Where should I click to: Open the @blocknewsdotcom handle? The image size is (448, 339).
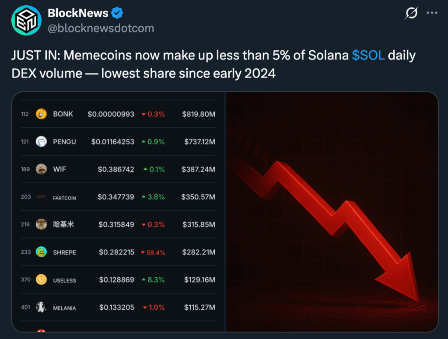(x=101, y=28)
